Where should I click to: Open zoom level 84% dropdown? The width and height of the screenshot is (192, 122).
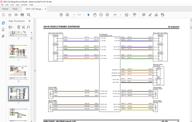[x=120, y=15]
